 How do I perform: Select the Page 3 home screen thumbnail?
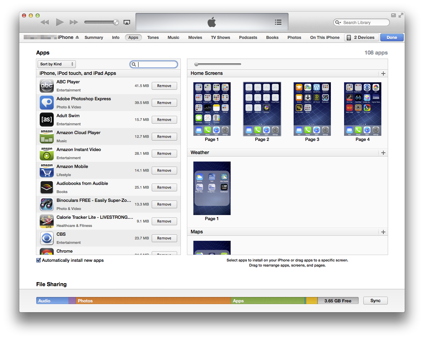click(x=312, y=109)
